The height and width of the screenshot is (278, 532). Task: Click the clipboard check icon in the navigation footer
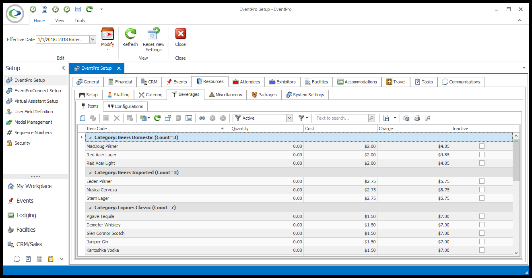pyautogui.click(x=28, y=259)
